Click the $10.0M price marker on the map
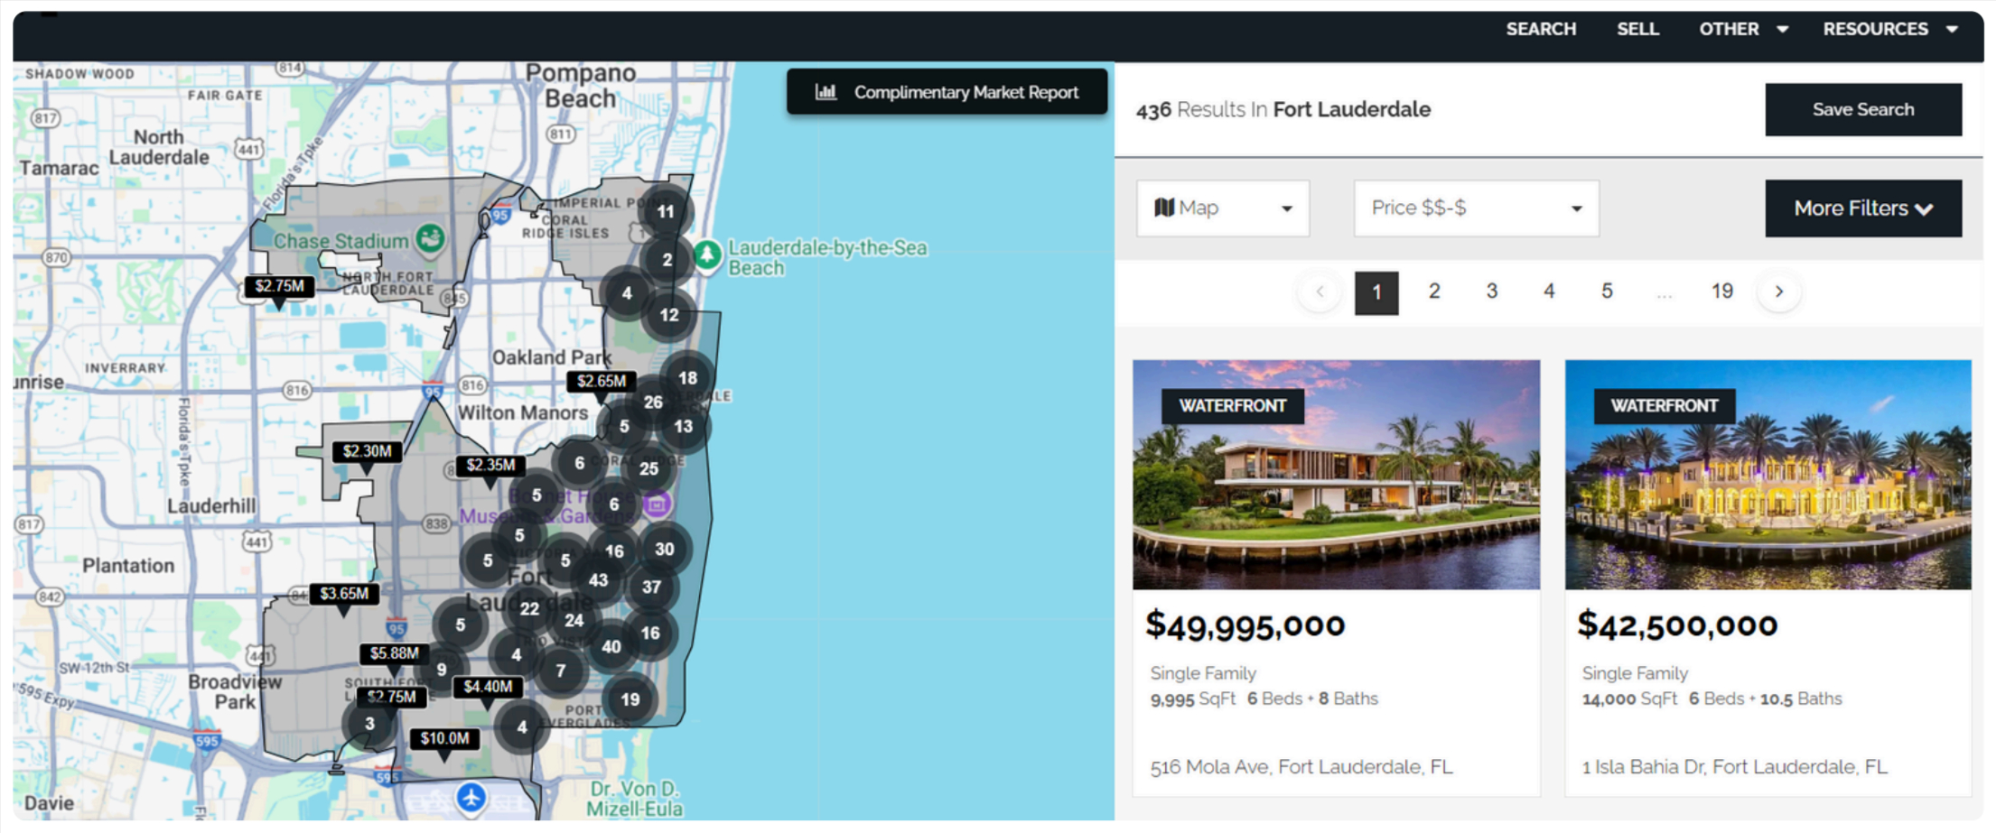Screen dimensions: 1996x833 [444, 739]
